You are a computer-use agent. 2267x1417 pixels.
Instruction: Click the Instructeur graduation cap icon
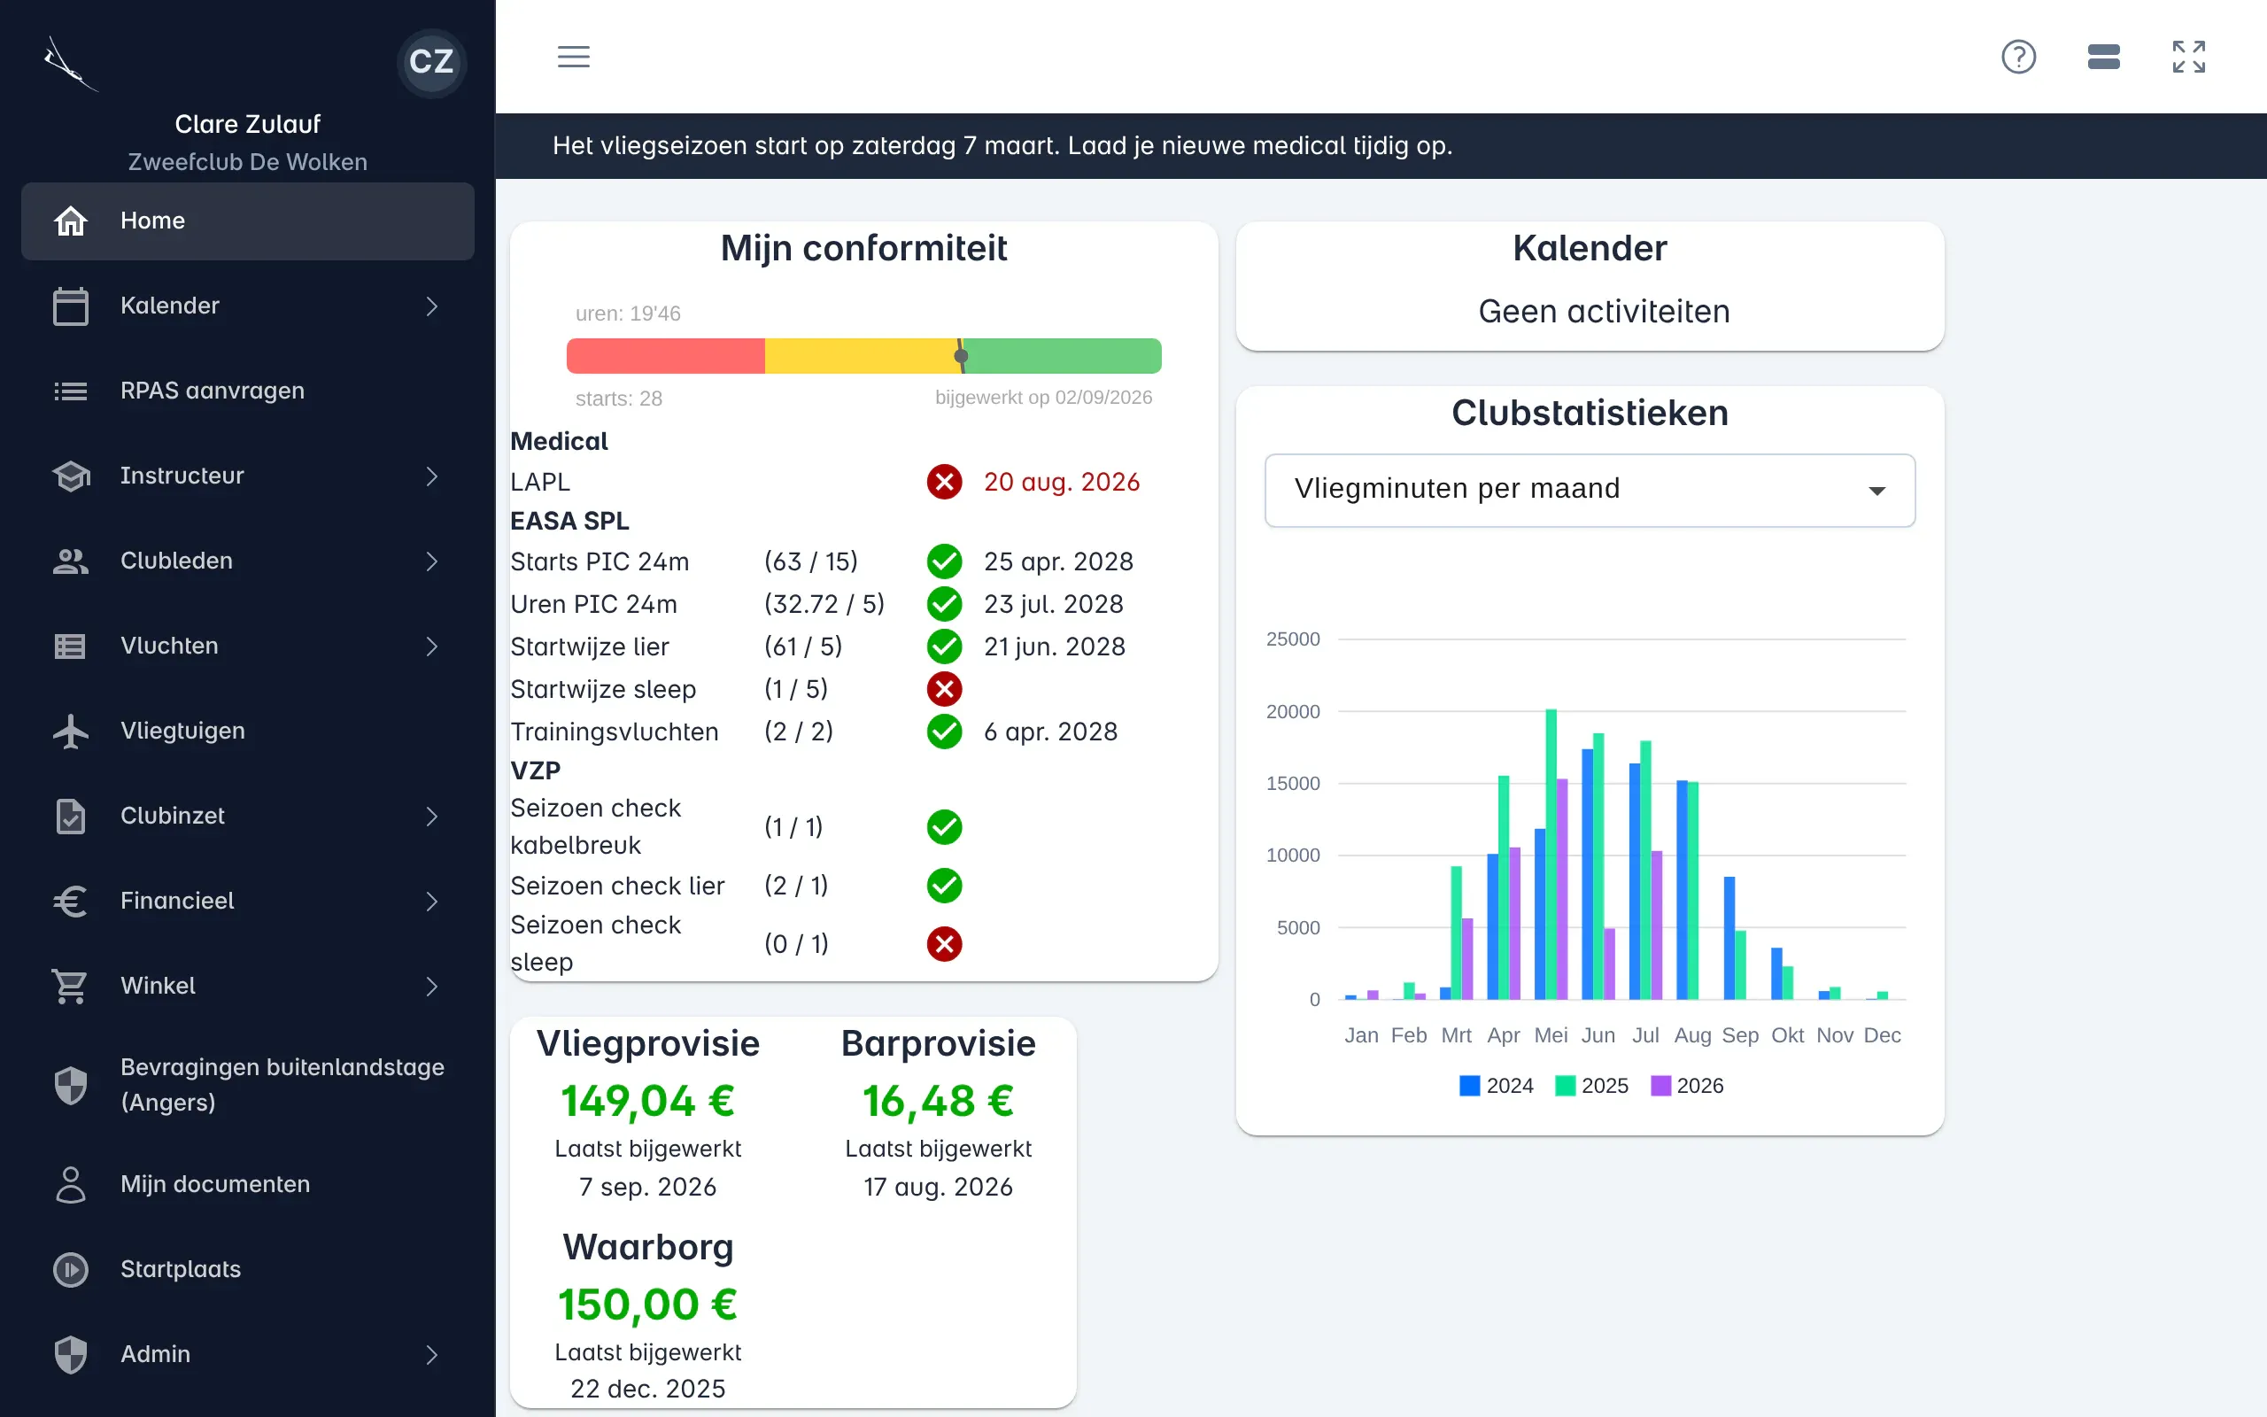click(70, 476)
